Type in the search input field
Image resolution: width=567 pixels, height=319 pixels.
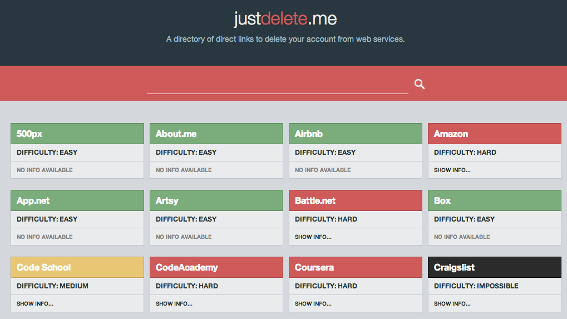(x=277, y=85)
